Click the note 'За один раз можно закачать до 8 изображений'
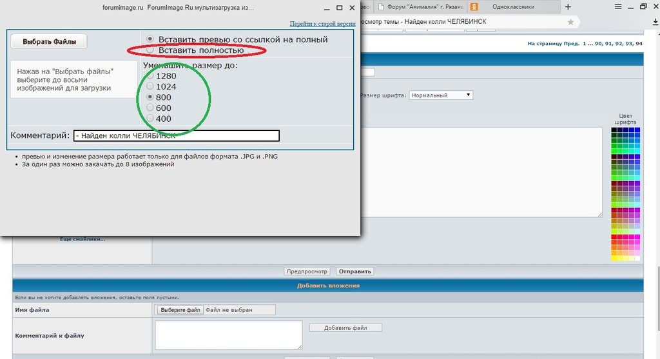The image size is (660, 359). point(98,164)
